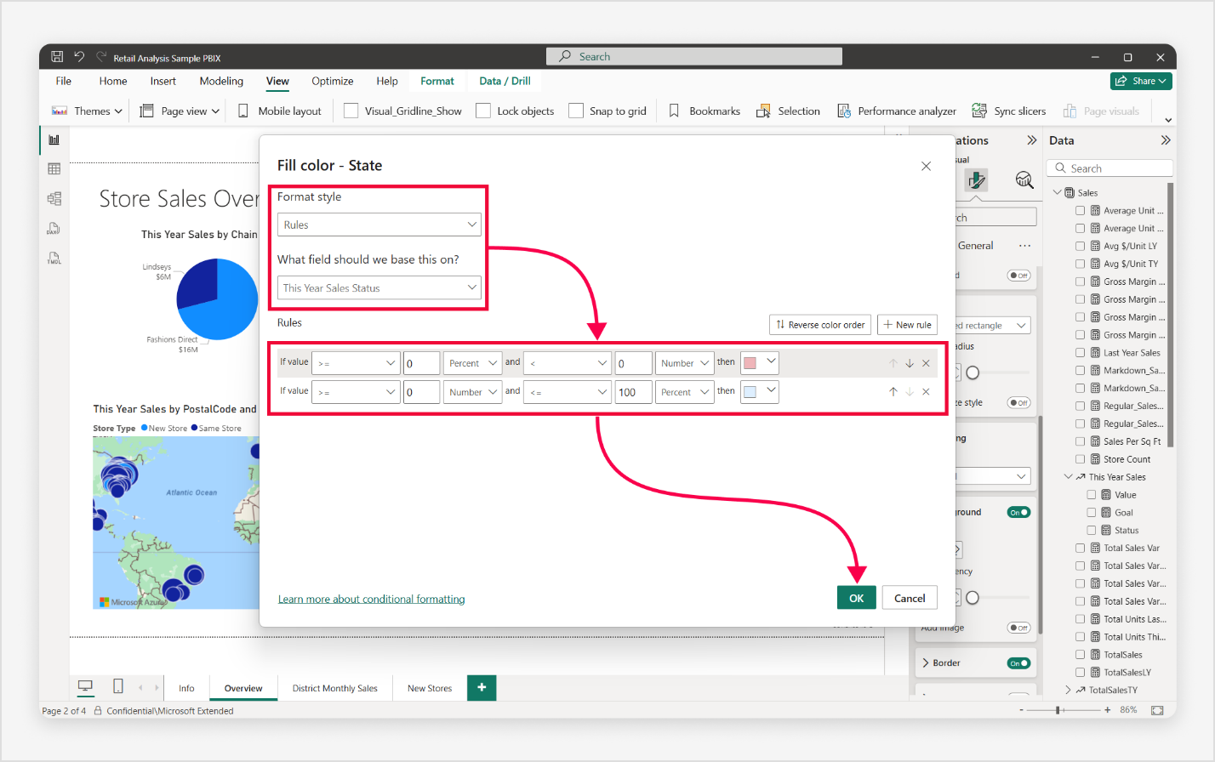The image size is (1215, 762).
Task: Open the Modeling ribbon tab
Action: pyautogui.click(x=221, y=81)
